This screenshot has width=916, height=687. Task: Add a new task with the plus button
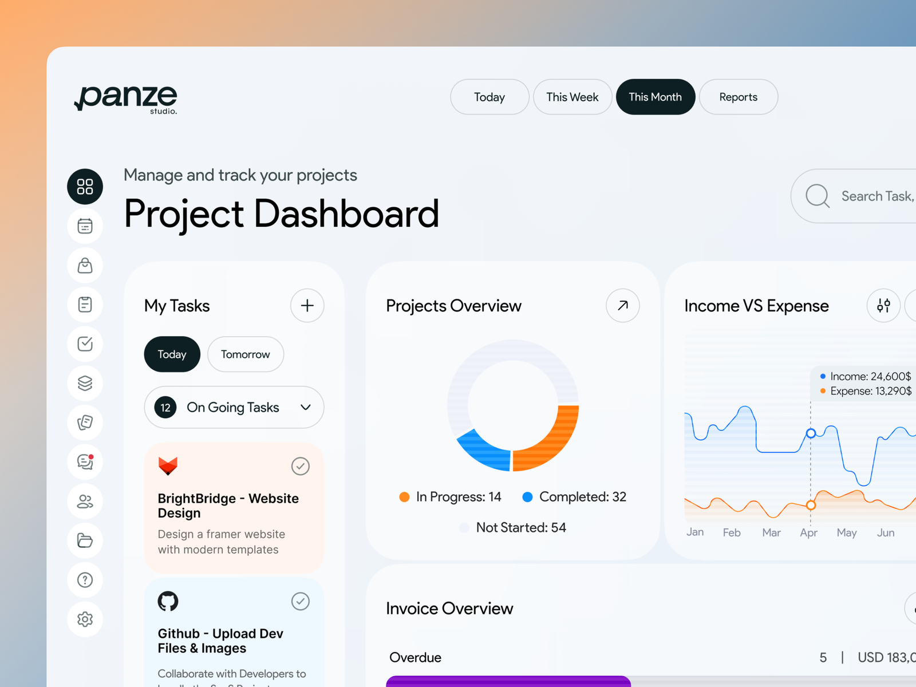click(x=307, y=306)
